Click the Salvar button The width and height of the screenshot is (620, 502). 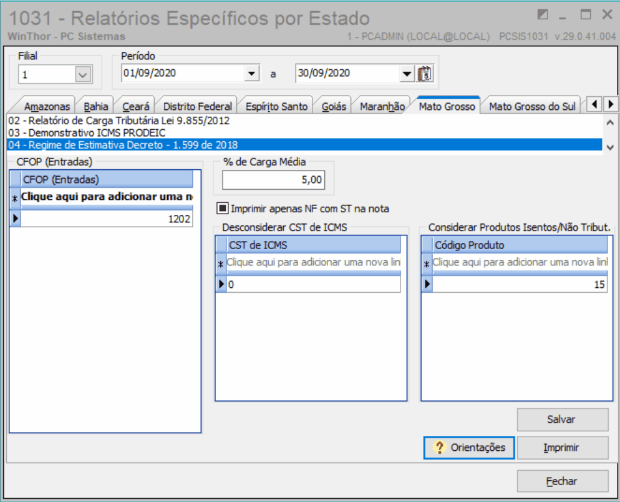[x=562, y=419]
